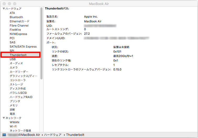Select the highlighted Thunderbolt entry
198x138 pixels.
click(20, 55)
